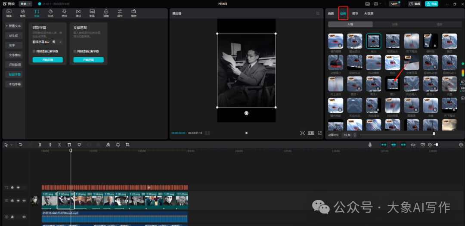Open the player panel hamburger menu

coord(318,13)
